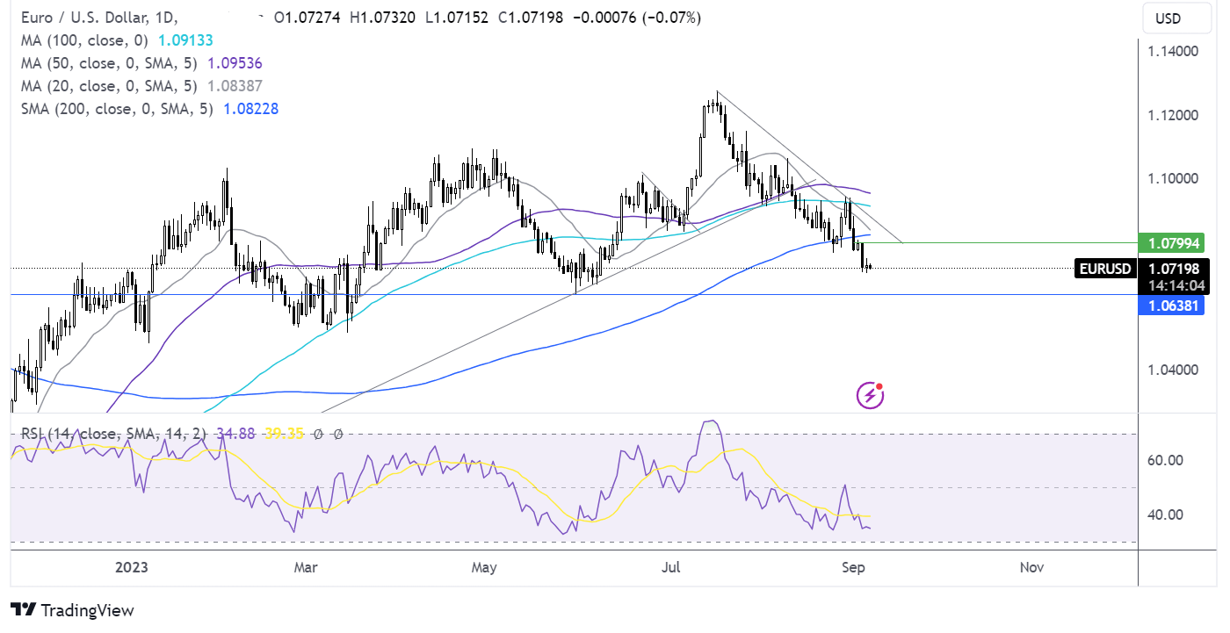Click the May time axis label

484,567
